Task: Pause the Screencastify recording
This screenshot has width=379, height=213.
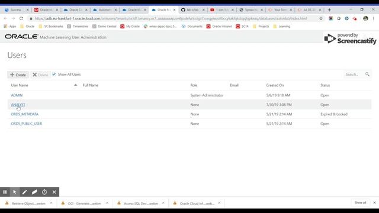Action: pyautogui.click(x=5, y=192)
